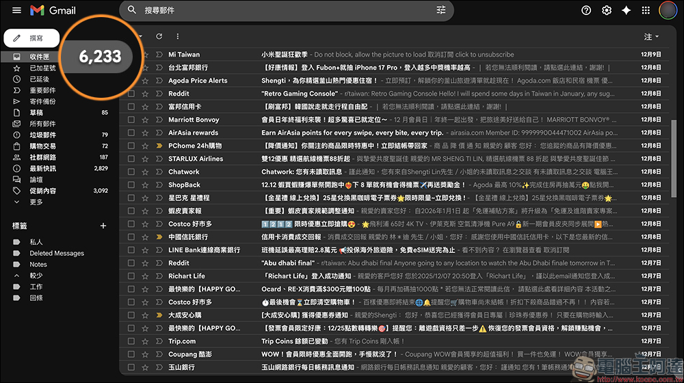The image size is (684, 383).
Task: Select the Marriott Bonvoy email checkbox
Action: [131, 120]
